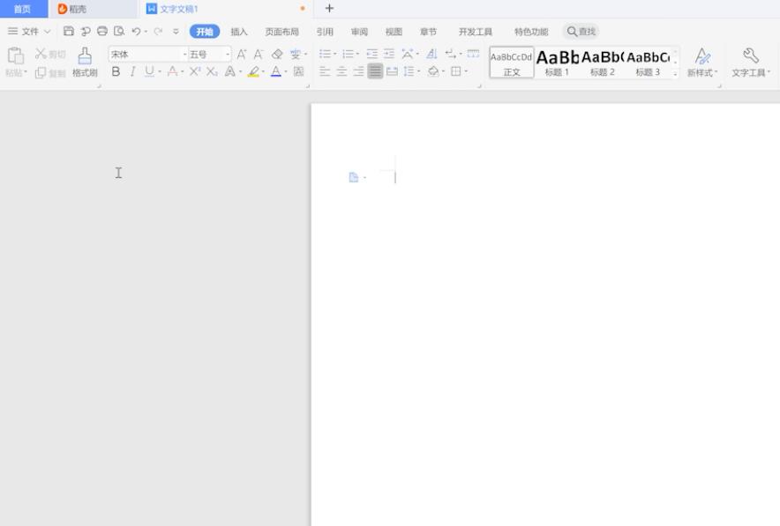Open print preview from the quick toolbar
Screen dimensions: 780x526
(119, 32)
